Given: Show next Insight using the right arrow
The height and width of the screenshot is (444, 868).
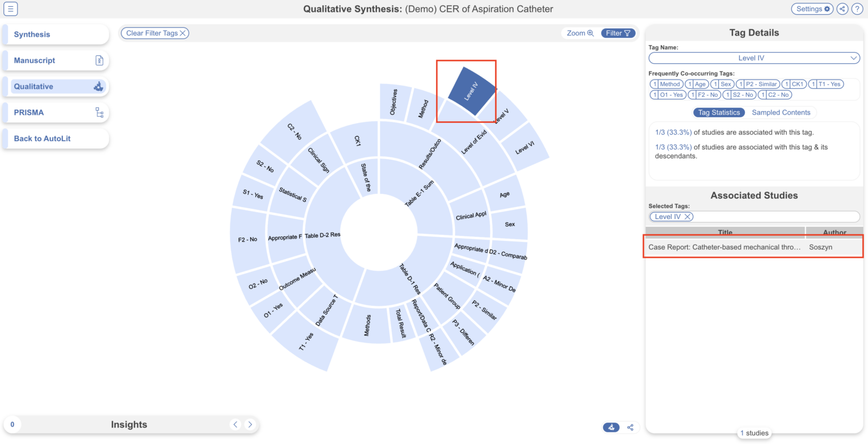Looking at the screenshot, I should pyautogui.click(x=250, y=424).
